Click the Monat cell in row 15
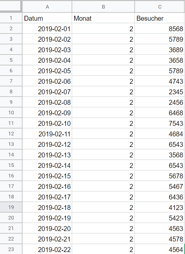Image resolution: width=185 pixels, height=254 pixels. (103, 165)
